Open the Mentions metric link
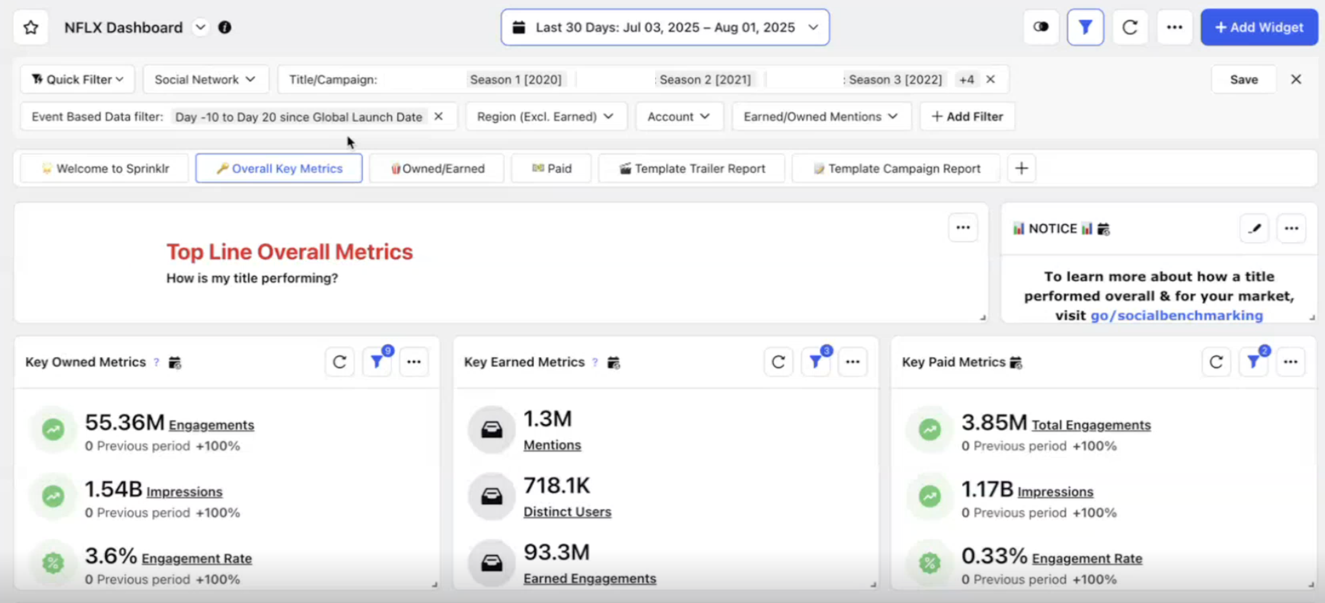This screenshot has height=603, width=1325. click(x=552, y=445)
